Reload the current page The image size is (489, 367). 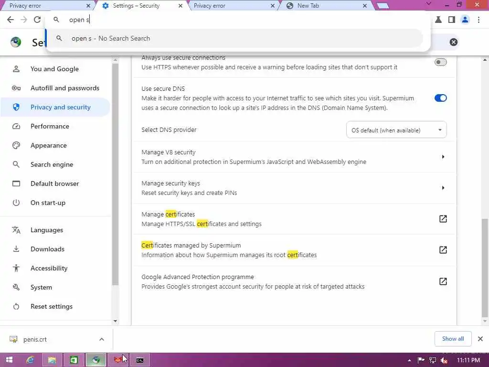click(x=37, y=20)
